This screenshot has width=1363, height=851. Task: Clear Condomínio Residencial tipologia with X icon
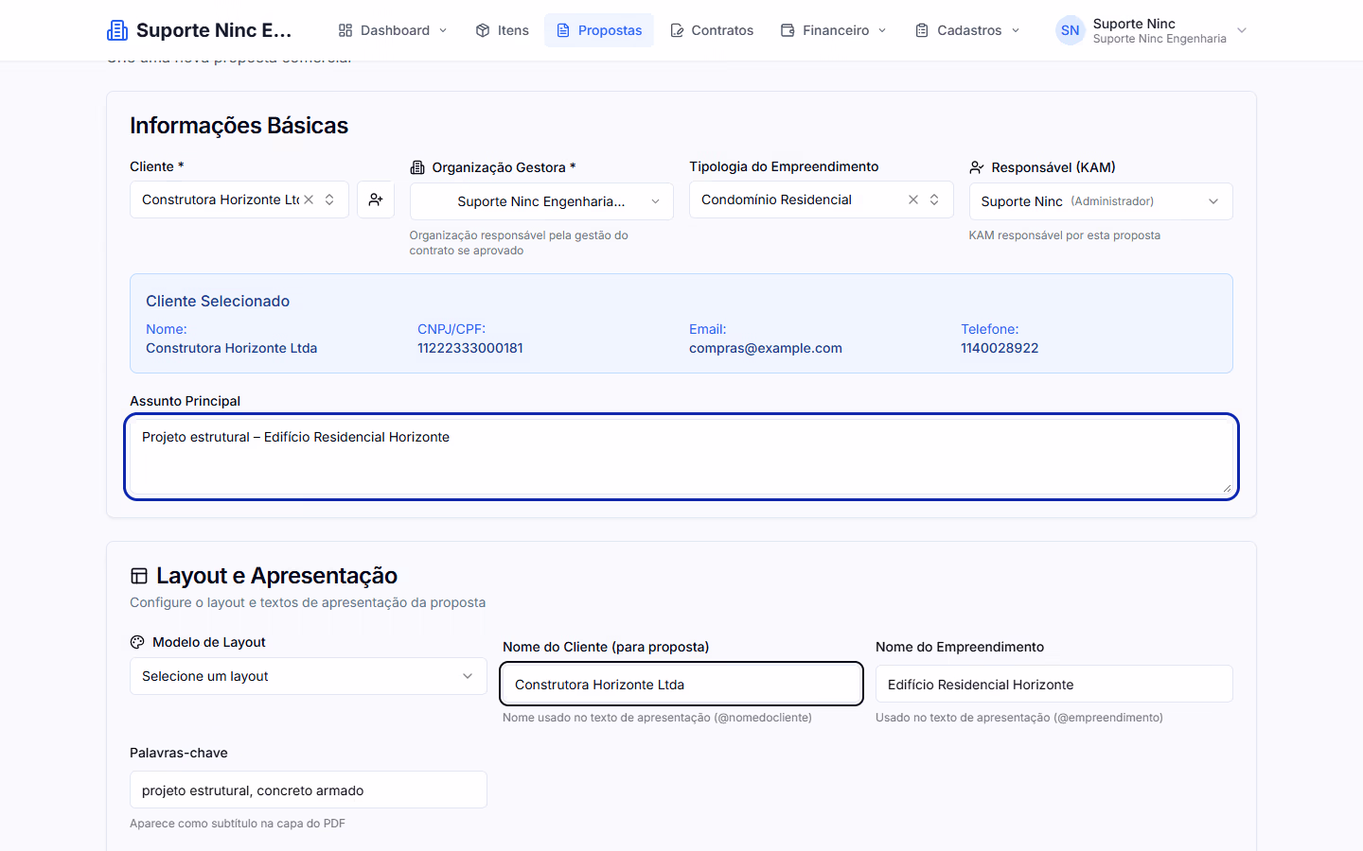[913, 200]
